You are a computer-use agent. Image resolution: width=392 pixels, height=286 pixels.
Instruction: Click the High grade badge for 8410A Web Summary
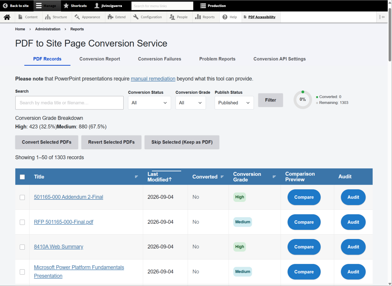pyautogui.click(x=239, y=247)
